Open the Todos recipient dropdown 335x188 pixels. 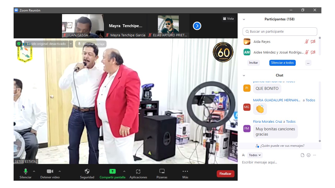255,155
